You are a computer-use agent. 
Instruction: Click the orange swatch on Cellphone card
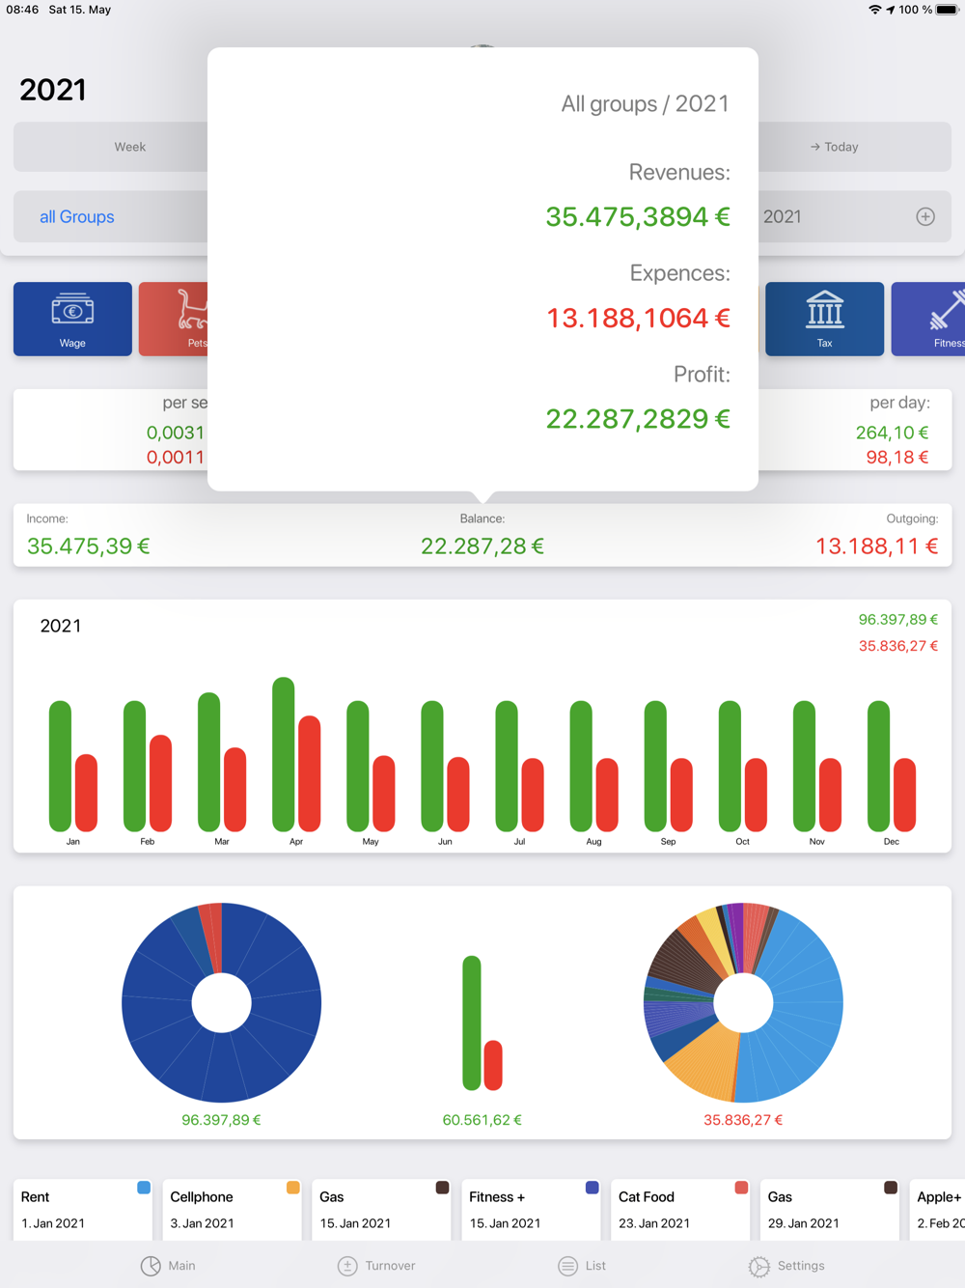(x=292, y=1188)
